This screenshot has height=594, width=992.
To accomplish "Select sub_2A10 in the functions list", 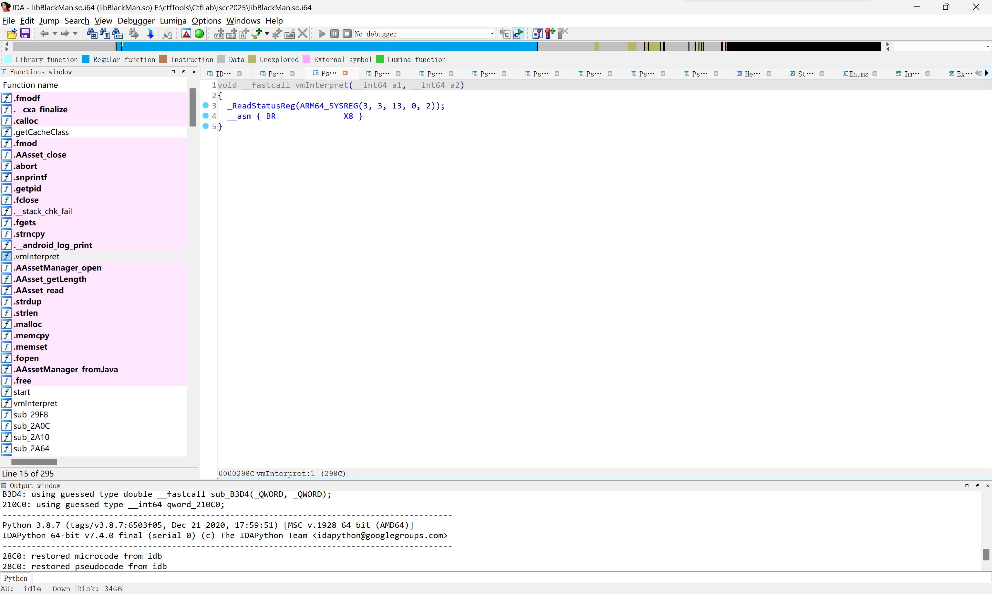I will click(x=32, y=437).
